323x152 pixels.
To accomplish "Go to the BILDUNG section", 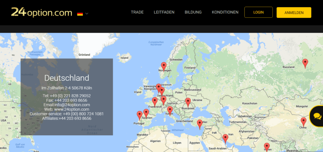I will 193,12.
